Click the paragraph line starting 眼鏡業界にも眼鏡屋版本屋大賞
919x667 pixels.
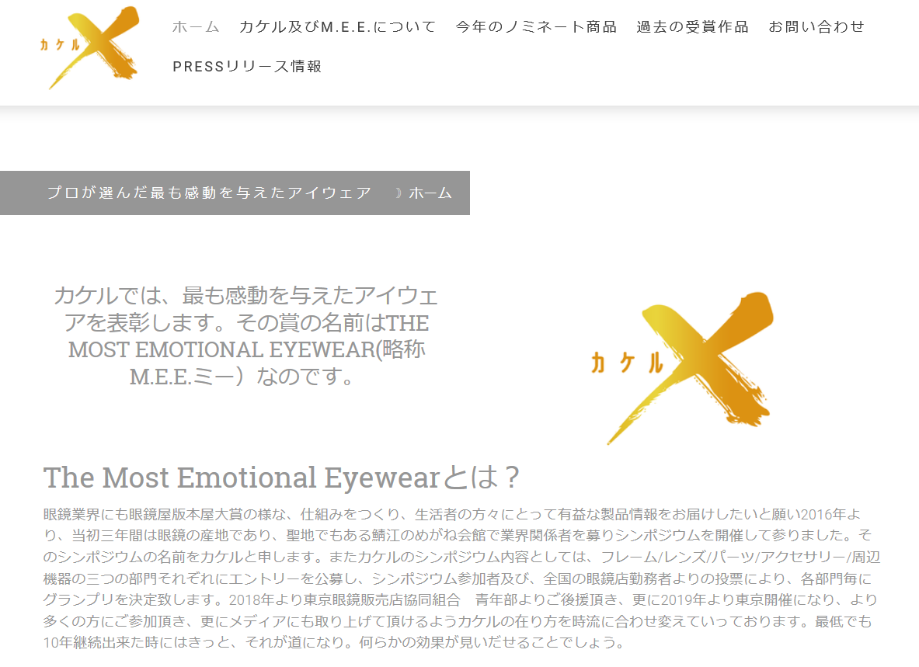[452, 514]
